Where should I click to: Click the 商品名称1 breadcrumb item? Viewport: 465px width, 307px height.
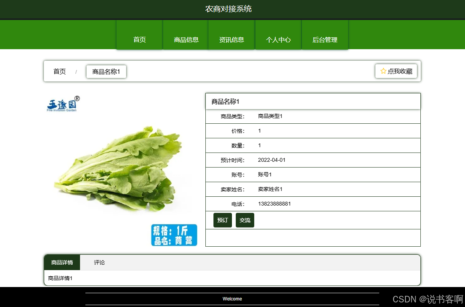106,71
